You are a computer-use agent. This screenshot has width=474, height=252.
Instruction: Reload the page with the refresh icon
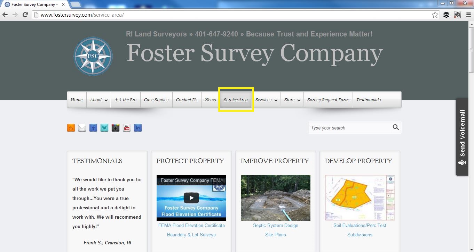tap(25, 15)
